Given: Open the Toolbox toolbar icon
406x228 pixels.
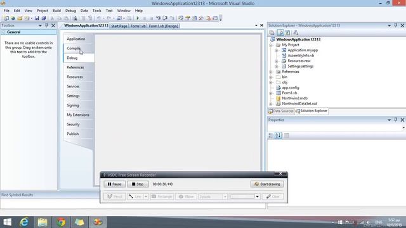Looking at the screenshot, I should [x=201, y=18].
